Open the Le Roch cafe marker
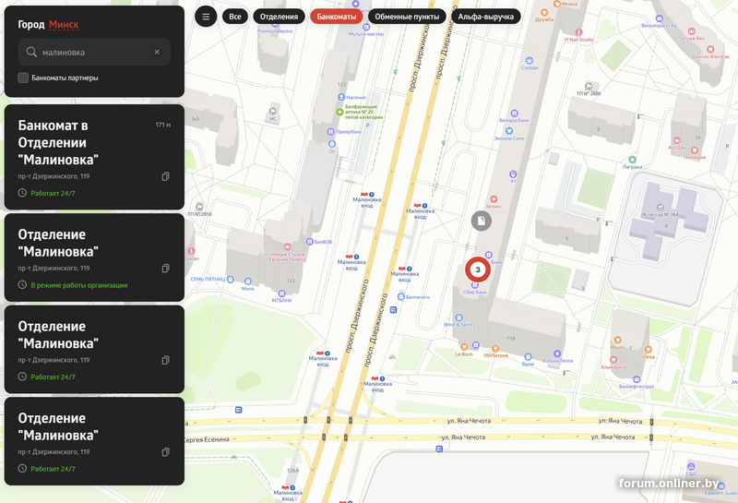 pos(464,347)
